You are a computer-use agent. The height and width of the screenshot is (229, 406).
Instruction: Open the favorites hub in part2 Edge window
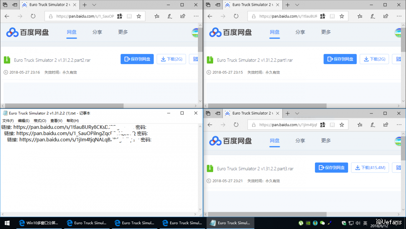tap(157, 16)
